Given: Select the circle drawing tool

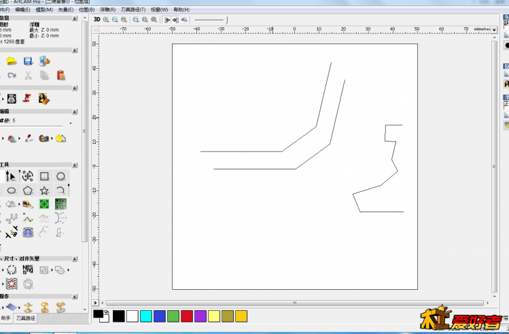Looking at the screenshot, I should 60,176.
